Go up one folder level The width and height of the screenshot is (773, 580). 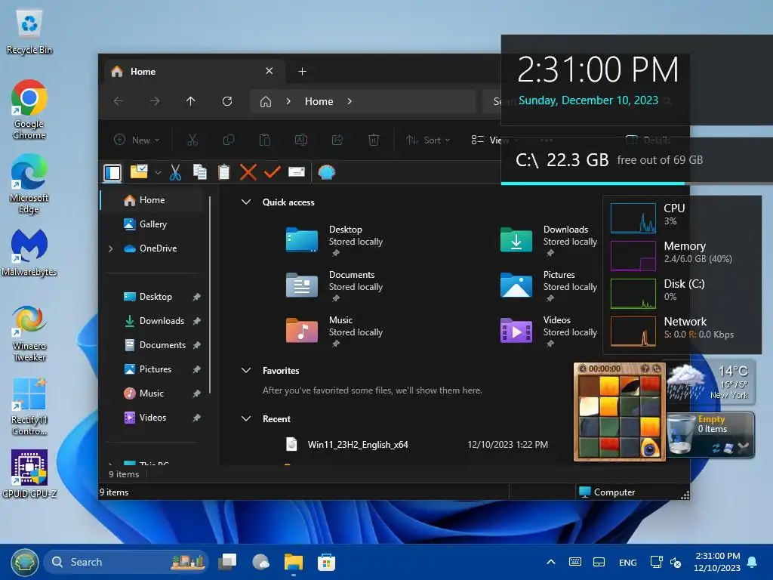(x=191, y=101)
